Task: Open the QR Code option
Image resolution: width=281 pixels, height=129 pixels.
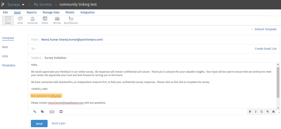Action: (x=57, y=20)
